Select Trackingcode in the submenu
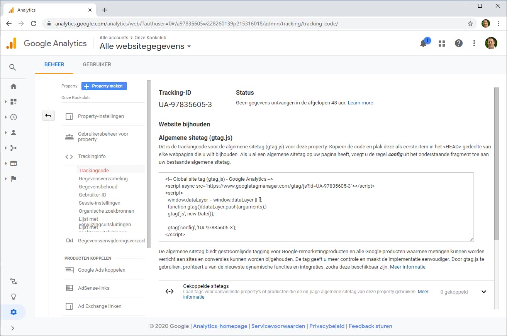Viewport: 507px width, 336px height. click(x=94, y=171)
